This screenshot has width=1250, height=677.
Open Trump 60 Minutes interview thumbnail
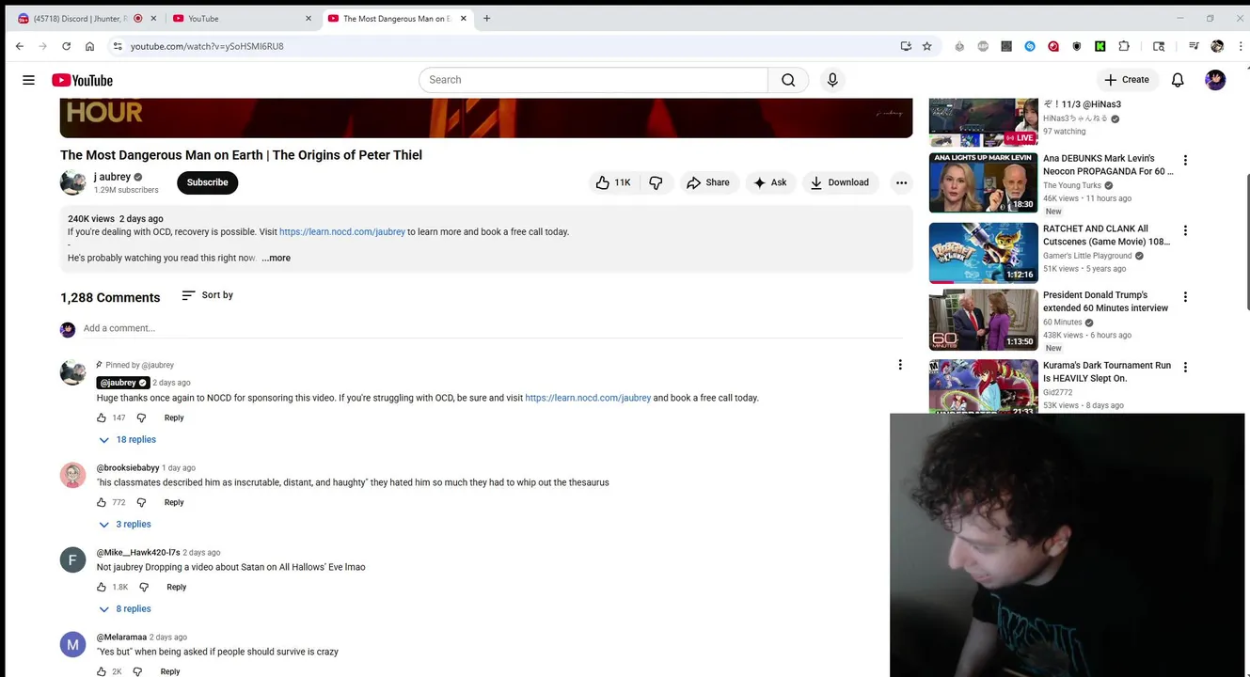point(983,320)
